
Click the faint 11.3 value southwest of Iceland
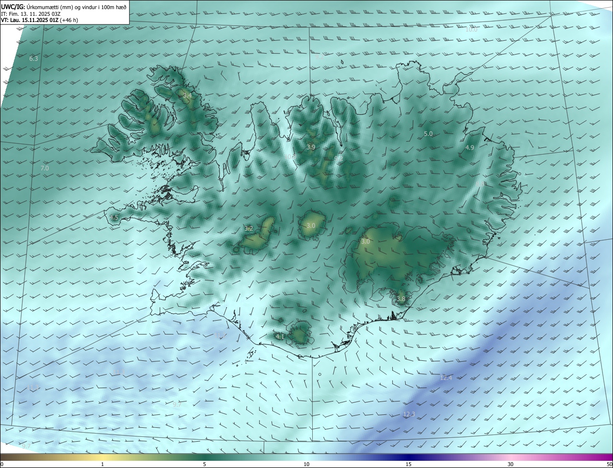34,387
